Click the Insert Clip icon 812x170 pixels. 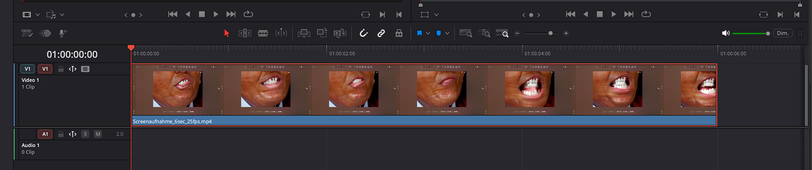pyautogui.click(x=304, y=33)
